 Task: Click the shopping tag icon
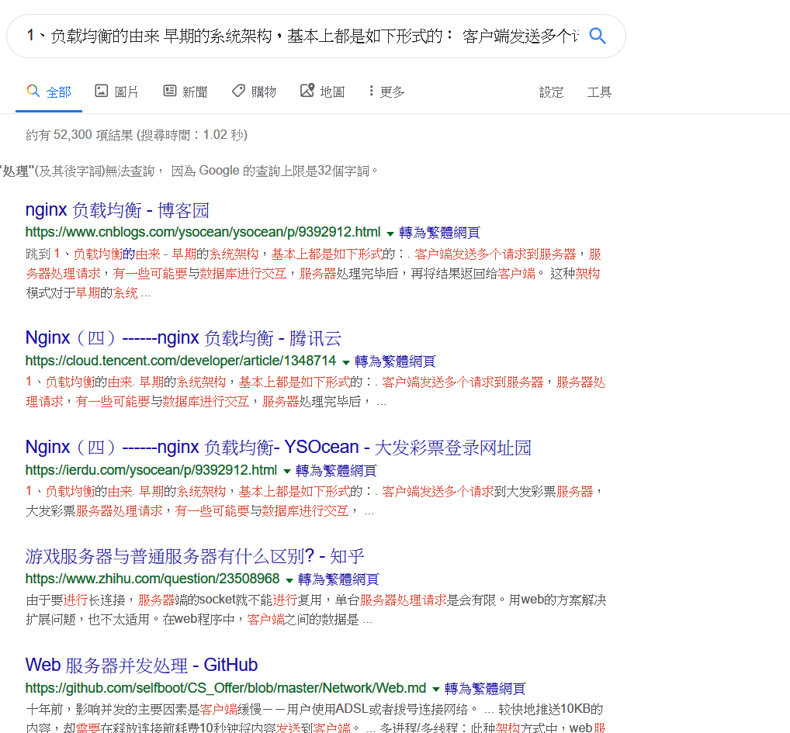click(238, 91)
